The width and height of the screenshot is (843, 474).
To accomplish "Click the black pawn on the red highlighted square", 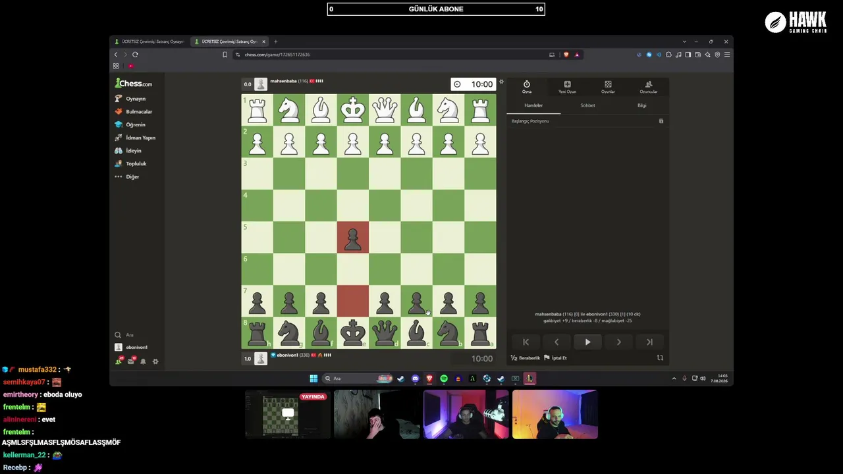I will click(x=353, y=238).
